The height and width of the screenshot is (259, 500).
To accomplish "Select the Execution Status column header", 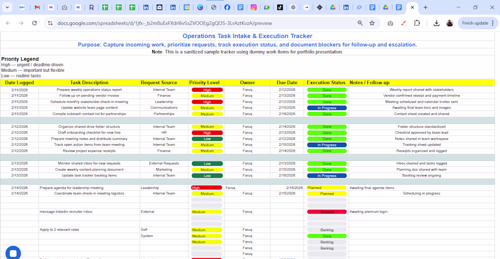I will coord(326,83).
